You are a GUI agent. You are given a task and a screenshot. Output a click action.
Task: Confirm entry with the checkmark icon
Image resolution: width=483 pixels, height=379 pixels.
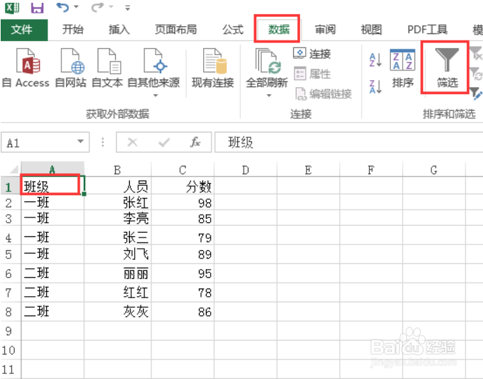point(164,142)
